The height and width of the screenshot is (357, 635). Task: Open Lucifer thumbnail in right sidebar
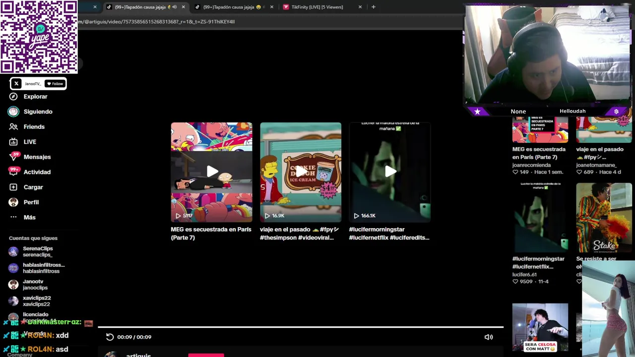click(540, 218)
